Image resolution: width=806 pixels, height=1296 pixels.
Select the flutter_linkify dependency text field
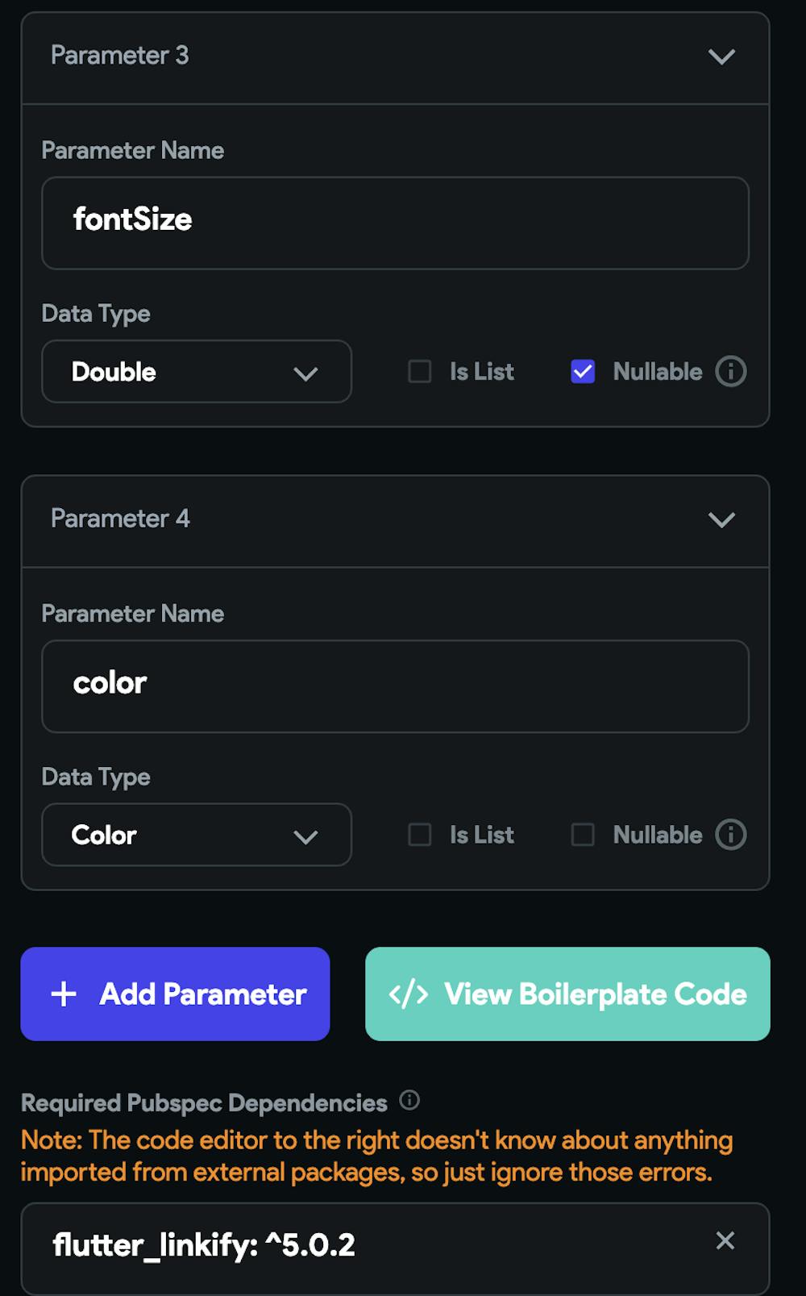point(363,1245)
